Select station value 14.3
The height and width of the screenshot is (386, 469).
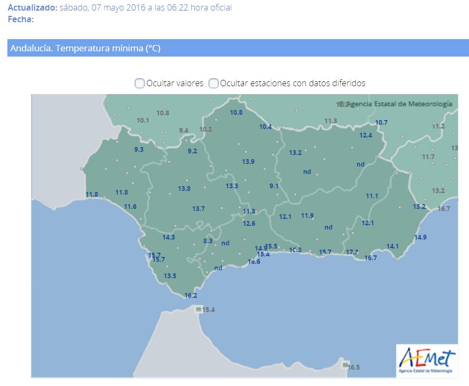[168, 237]
